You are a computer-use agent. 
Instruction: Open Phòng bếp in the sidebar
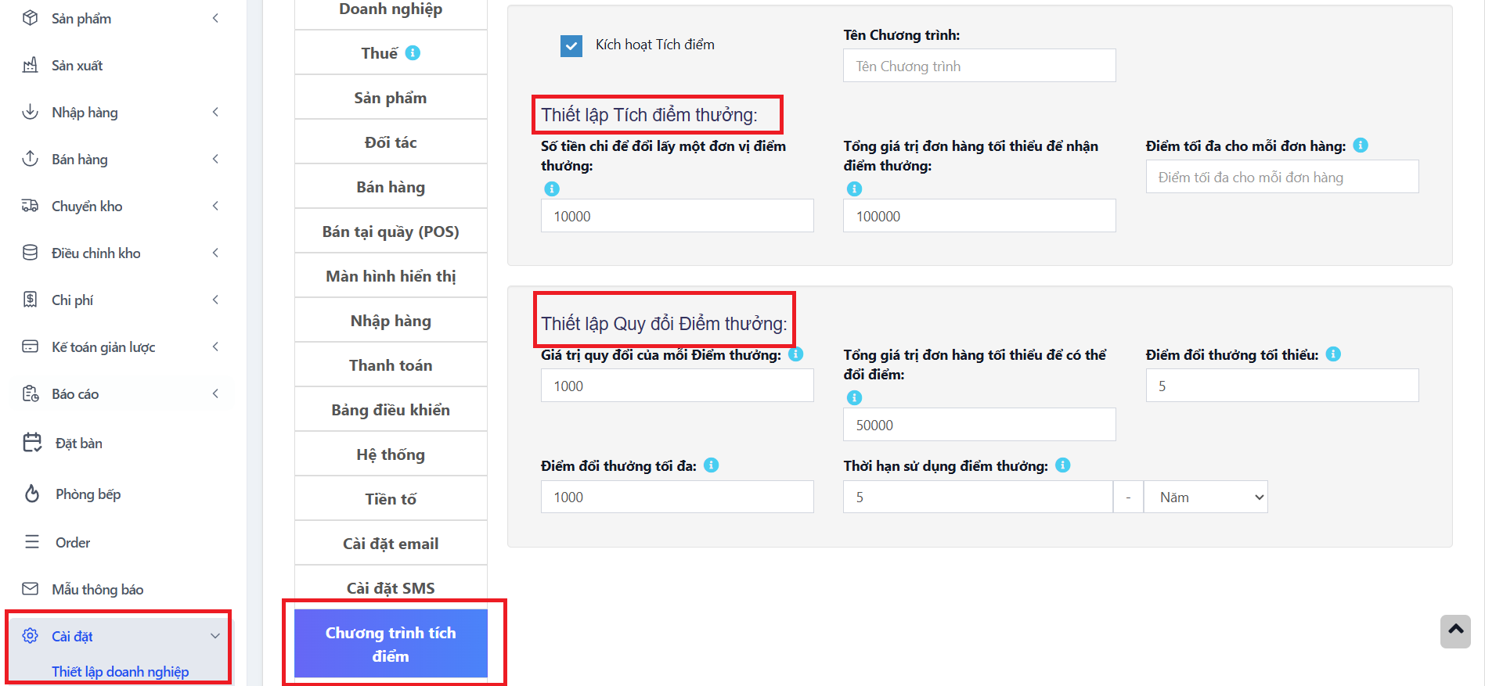[88, 494]
